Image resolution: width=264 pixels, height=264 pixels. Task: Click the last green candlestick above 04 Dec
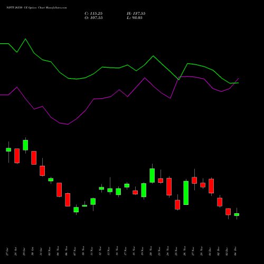tap(237, 214)
